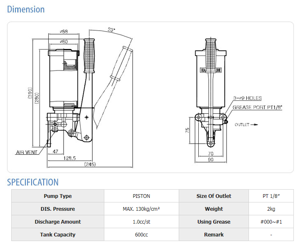Click the GREASE PORT PT1/8" drawing label
Viewport: 298px width, 251px height.
click(x=257, y=107)
